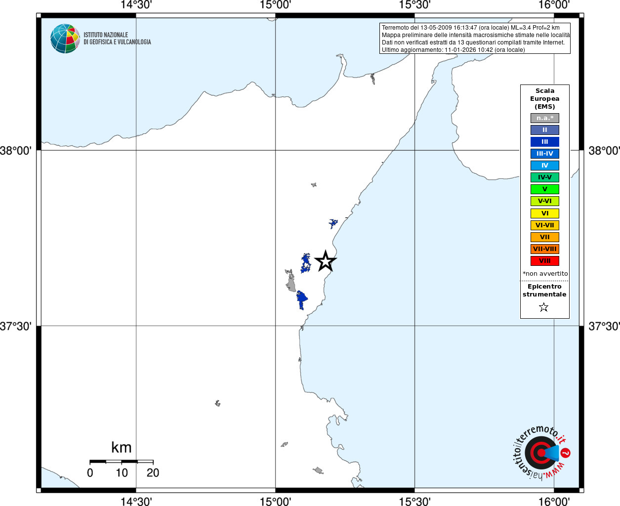The width and height of the screenshot is (620, 506).
Task: Click the star symbol in the legend
Action: coord(544,307)
